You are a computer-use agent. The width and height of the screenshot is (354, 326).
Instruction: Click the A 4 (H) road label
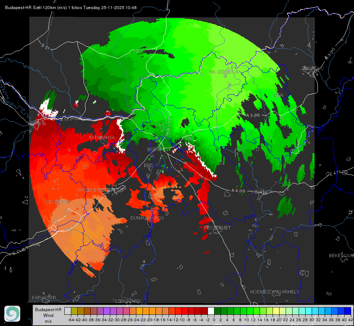(x=238, y=191)
